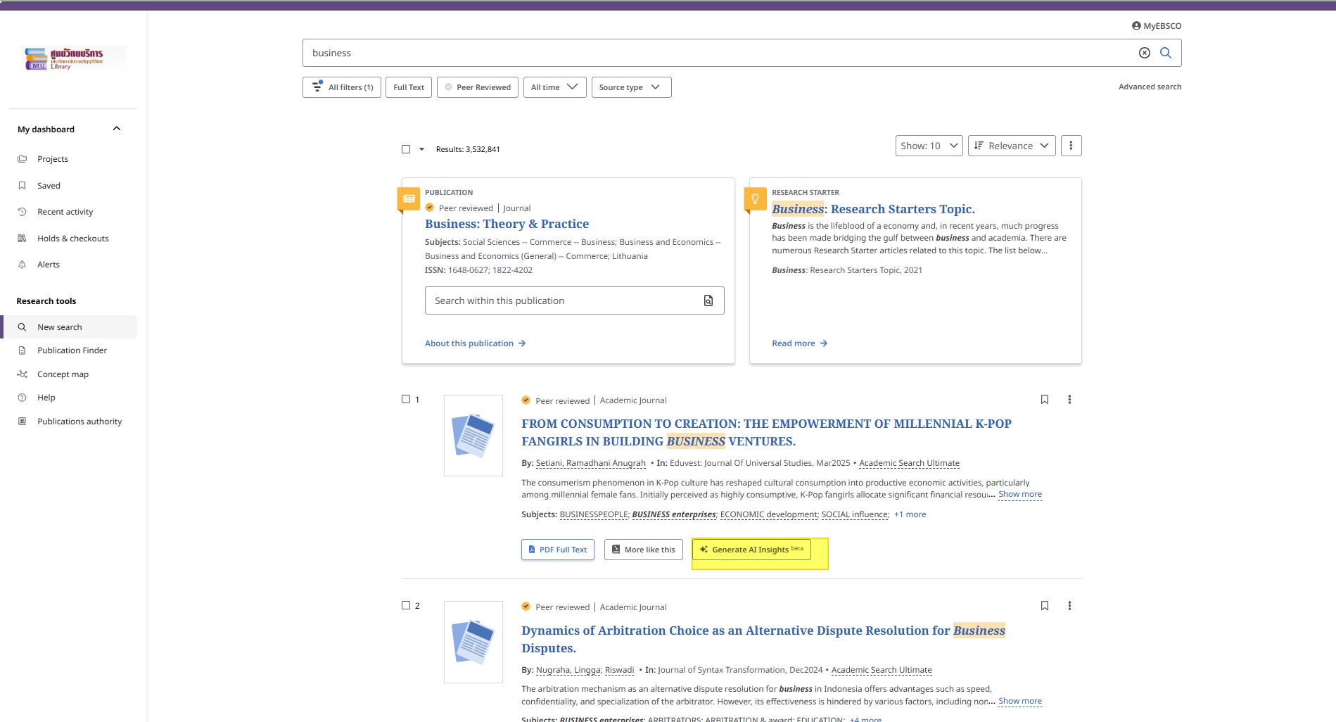
Task: Click the Publication card badge icon
Action: (409, 199)
